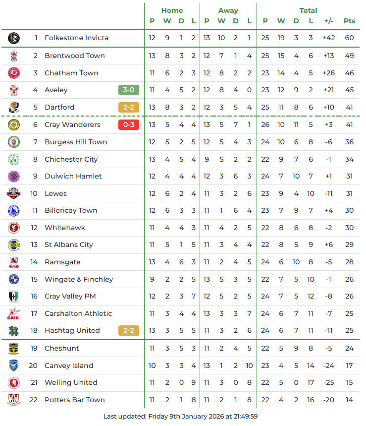The width and height of the screenshot is (366, 426).
Task: Click the Lewes club crest
Action: [14, 193]
